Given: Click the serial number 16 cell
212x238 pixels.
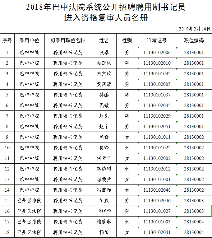Looking at the screenshot, I should pos(7,211).
